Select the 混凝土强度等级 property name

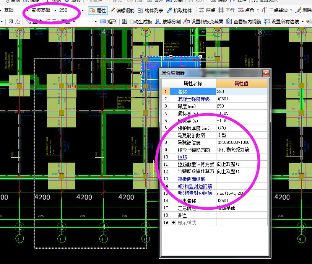click(193, 99)
